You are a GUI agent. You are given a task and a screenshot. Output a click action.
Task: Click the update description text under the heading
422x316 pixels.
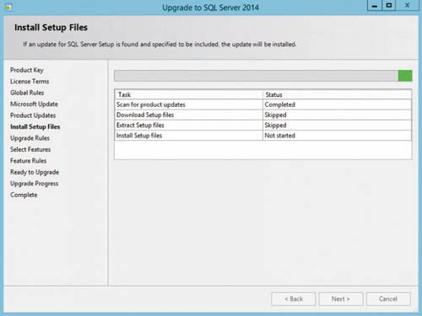tap(160, 45)
